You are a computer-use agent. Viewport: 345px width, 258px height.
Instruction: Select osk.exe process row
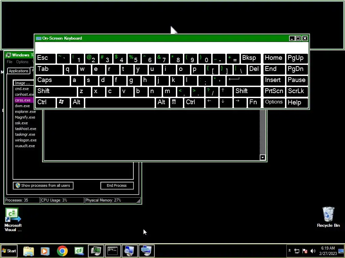point(22,123)
